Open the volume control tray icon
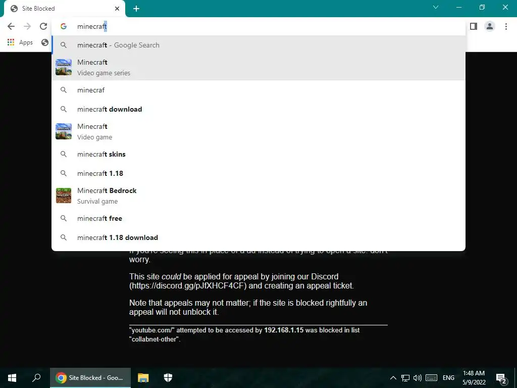 418,378
